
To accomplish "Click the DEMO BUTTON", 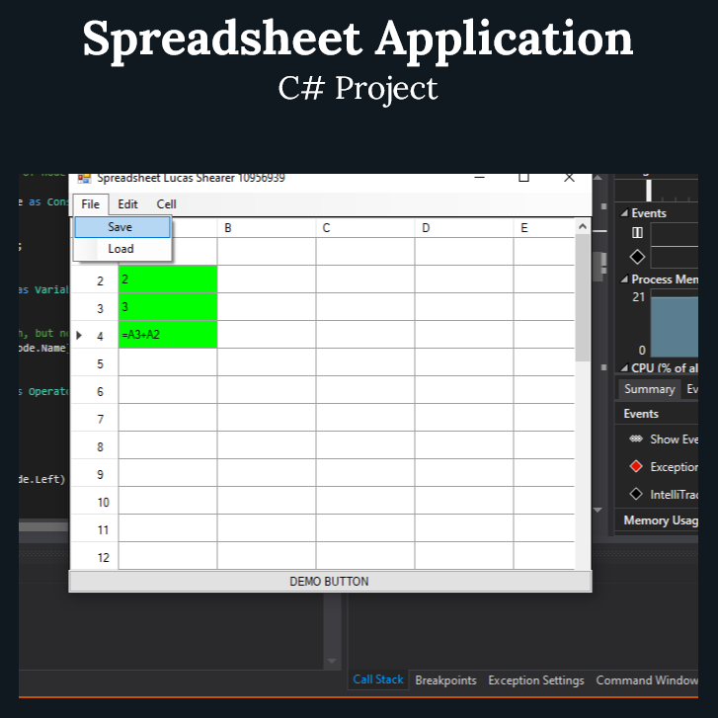I will pos(330,581).
